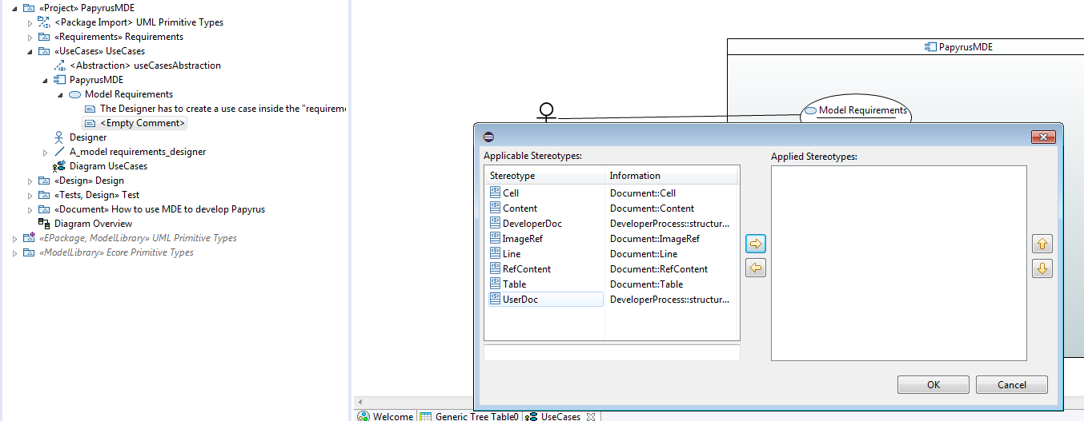
Task: Click the ImageRef stereotype icon
Action: pyautogui.click(x=495, y=239)
